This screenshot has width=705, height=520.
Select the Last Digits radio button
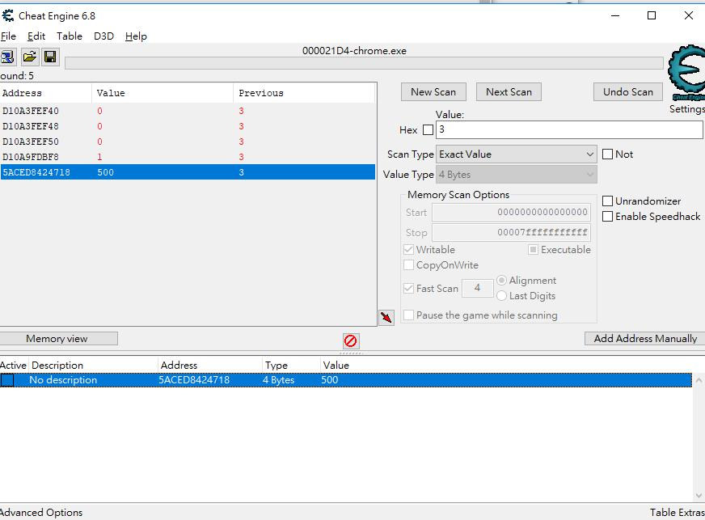(502, 295)
